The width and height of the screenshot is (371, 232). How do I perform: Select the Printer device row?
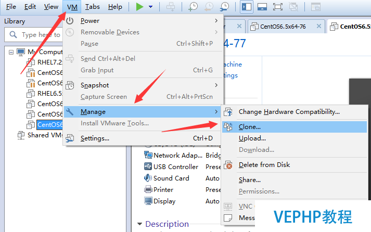[x=182, y=190]
